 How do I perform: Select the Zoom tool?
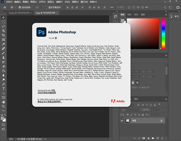click(x=3, y=106)
